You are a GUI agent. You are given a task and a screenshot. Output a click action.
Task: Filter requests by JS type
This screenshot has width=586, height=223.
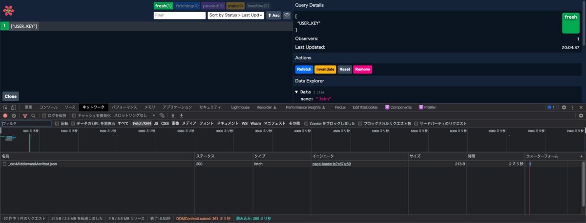pyautogui.click(x=156, y=124)
